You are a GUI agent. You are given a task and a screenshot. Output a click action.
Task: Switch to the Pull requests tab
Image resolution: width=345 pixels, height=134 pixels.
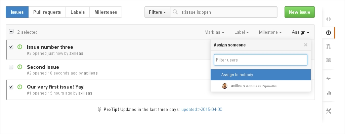[x=47, y=12]
